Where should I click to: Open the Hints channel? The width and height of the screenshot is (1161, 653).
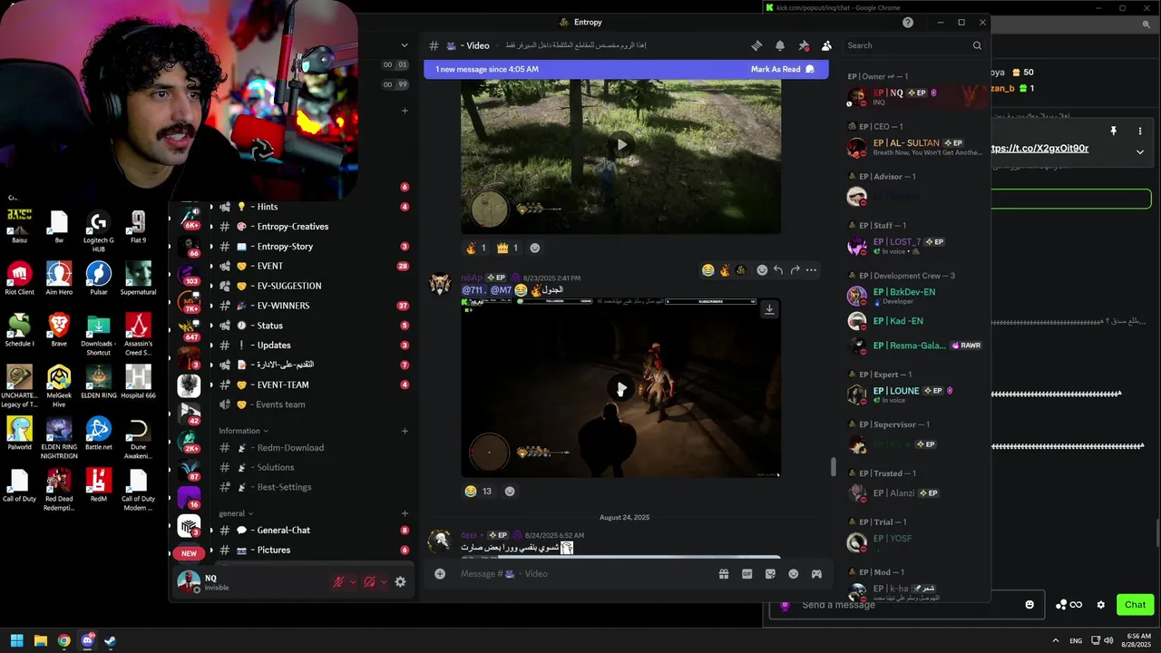click(313, 207)
